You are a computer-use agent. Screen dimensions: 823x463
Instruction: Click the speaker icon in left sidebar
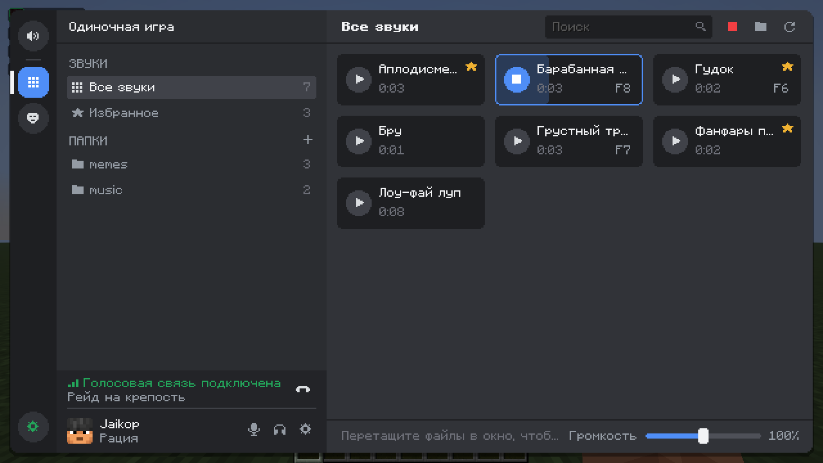pyautogui.click(x=33, y=36)
